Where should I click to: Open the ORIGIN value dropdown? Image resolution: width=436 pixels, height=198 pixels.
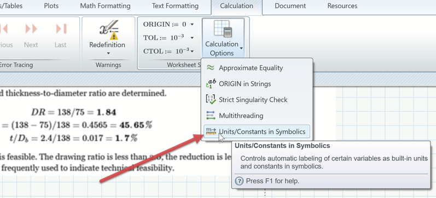coord(192,25)
